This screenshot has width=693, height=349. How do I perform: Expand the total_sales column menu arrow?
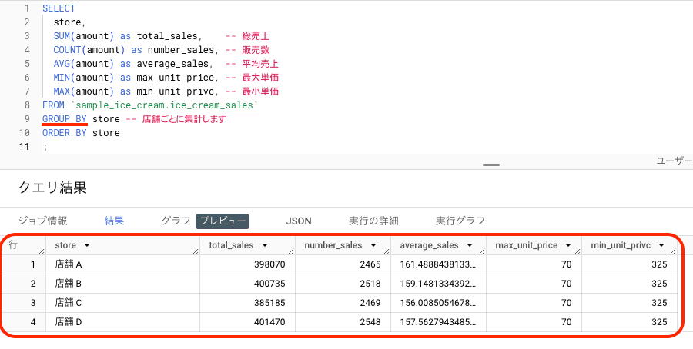tap(264, 245)
